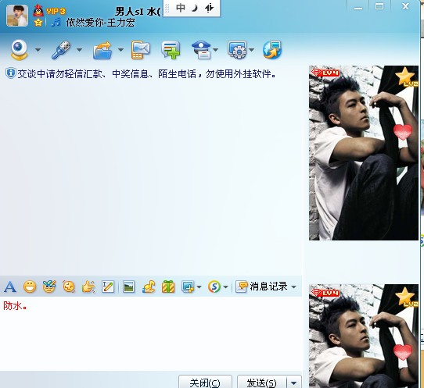Viewport: 424px width, 388px height.
Task: Click the report/police hat icon
Action: pyautogui.click(x=202, y=50)
